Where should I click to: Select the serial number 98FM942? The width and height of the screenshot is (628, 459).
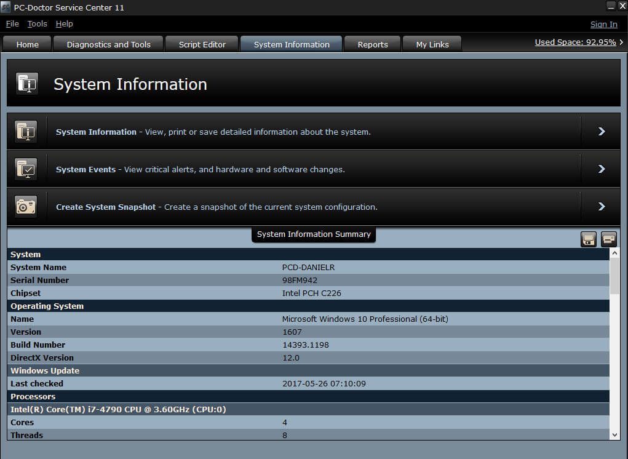(300, 280)
